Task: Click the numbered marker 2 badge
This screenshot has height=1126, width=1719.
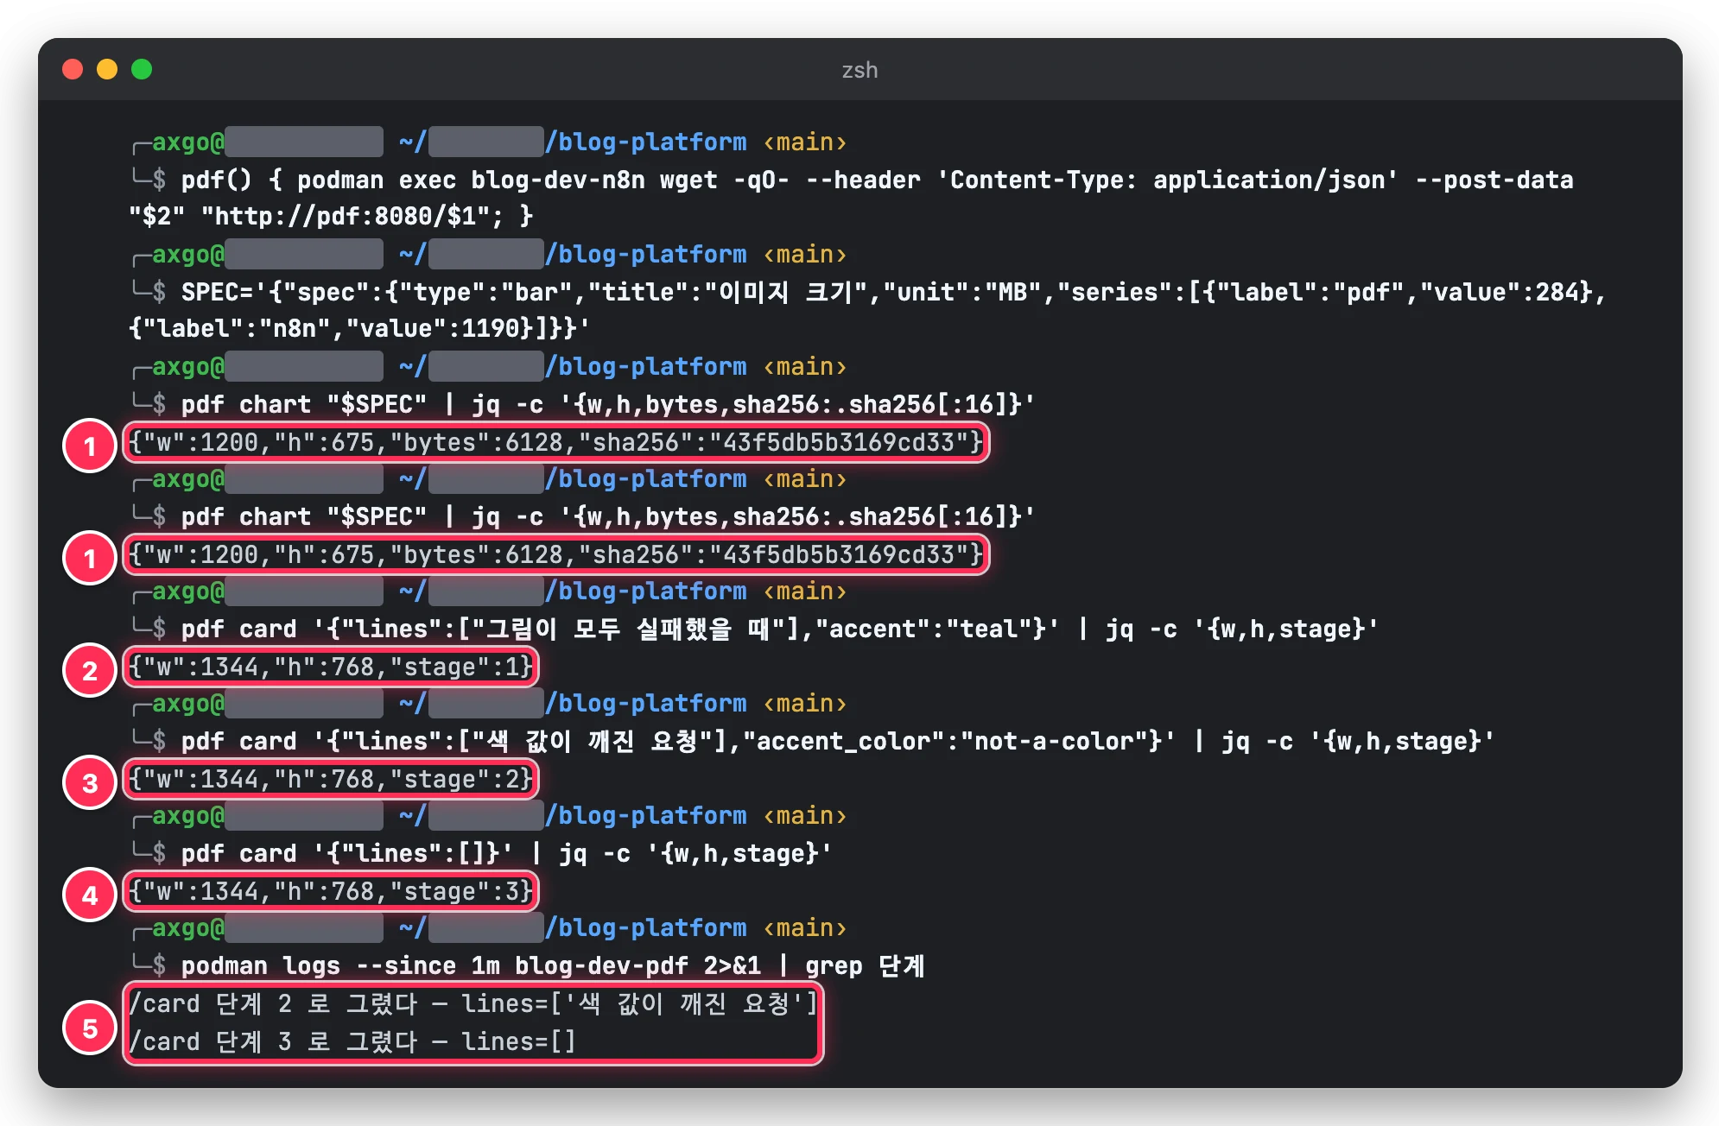Action: tap(90, 670)
